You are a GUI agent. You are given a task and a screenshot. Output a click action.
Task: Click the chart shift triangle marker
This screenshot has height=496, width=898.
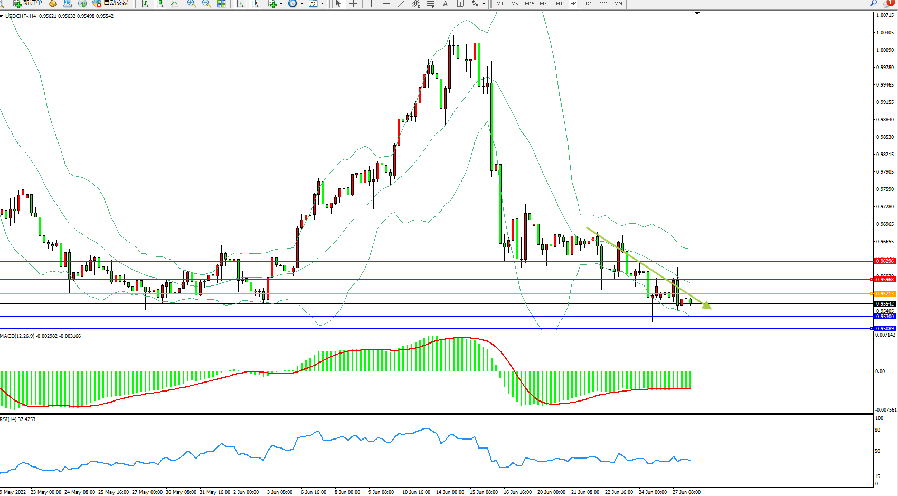(697, 13)
